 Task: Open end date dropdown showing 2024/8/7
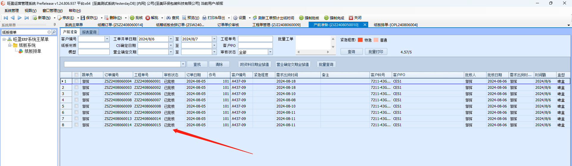[x=214, y=39]
